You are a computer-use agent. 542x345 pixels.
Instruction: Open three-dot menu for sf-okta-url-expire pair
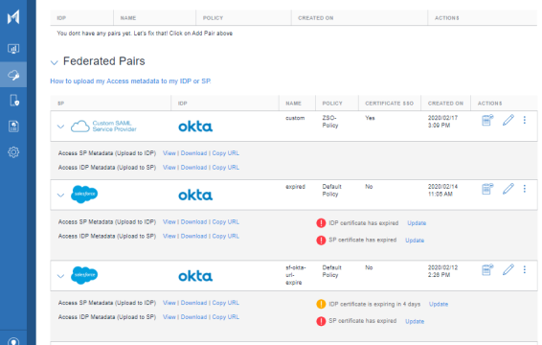[x=525, y=269]
